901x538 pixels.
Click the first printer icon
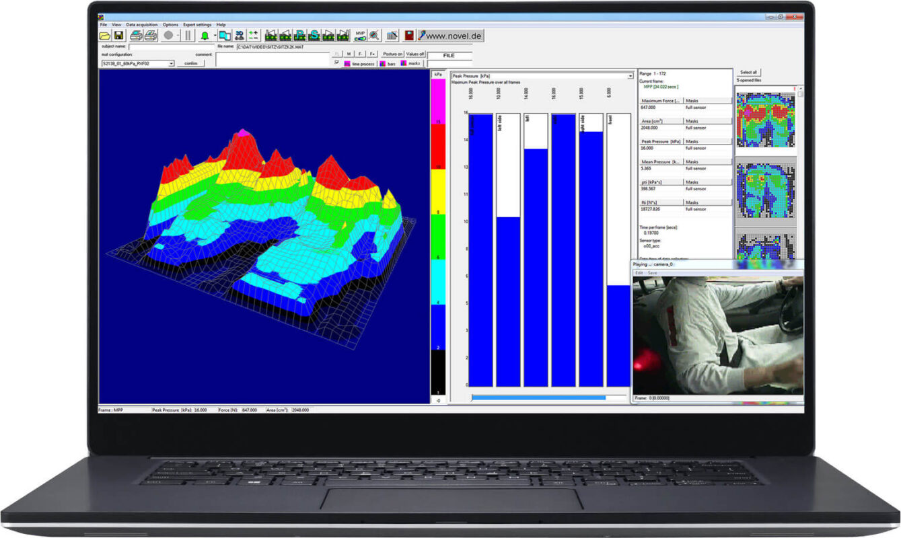(x=136, y=35)
